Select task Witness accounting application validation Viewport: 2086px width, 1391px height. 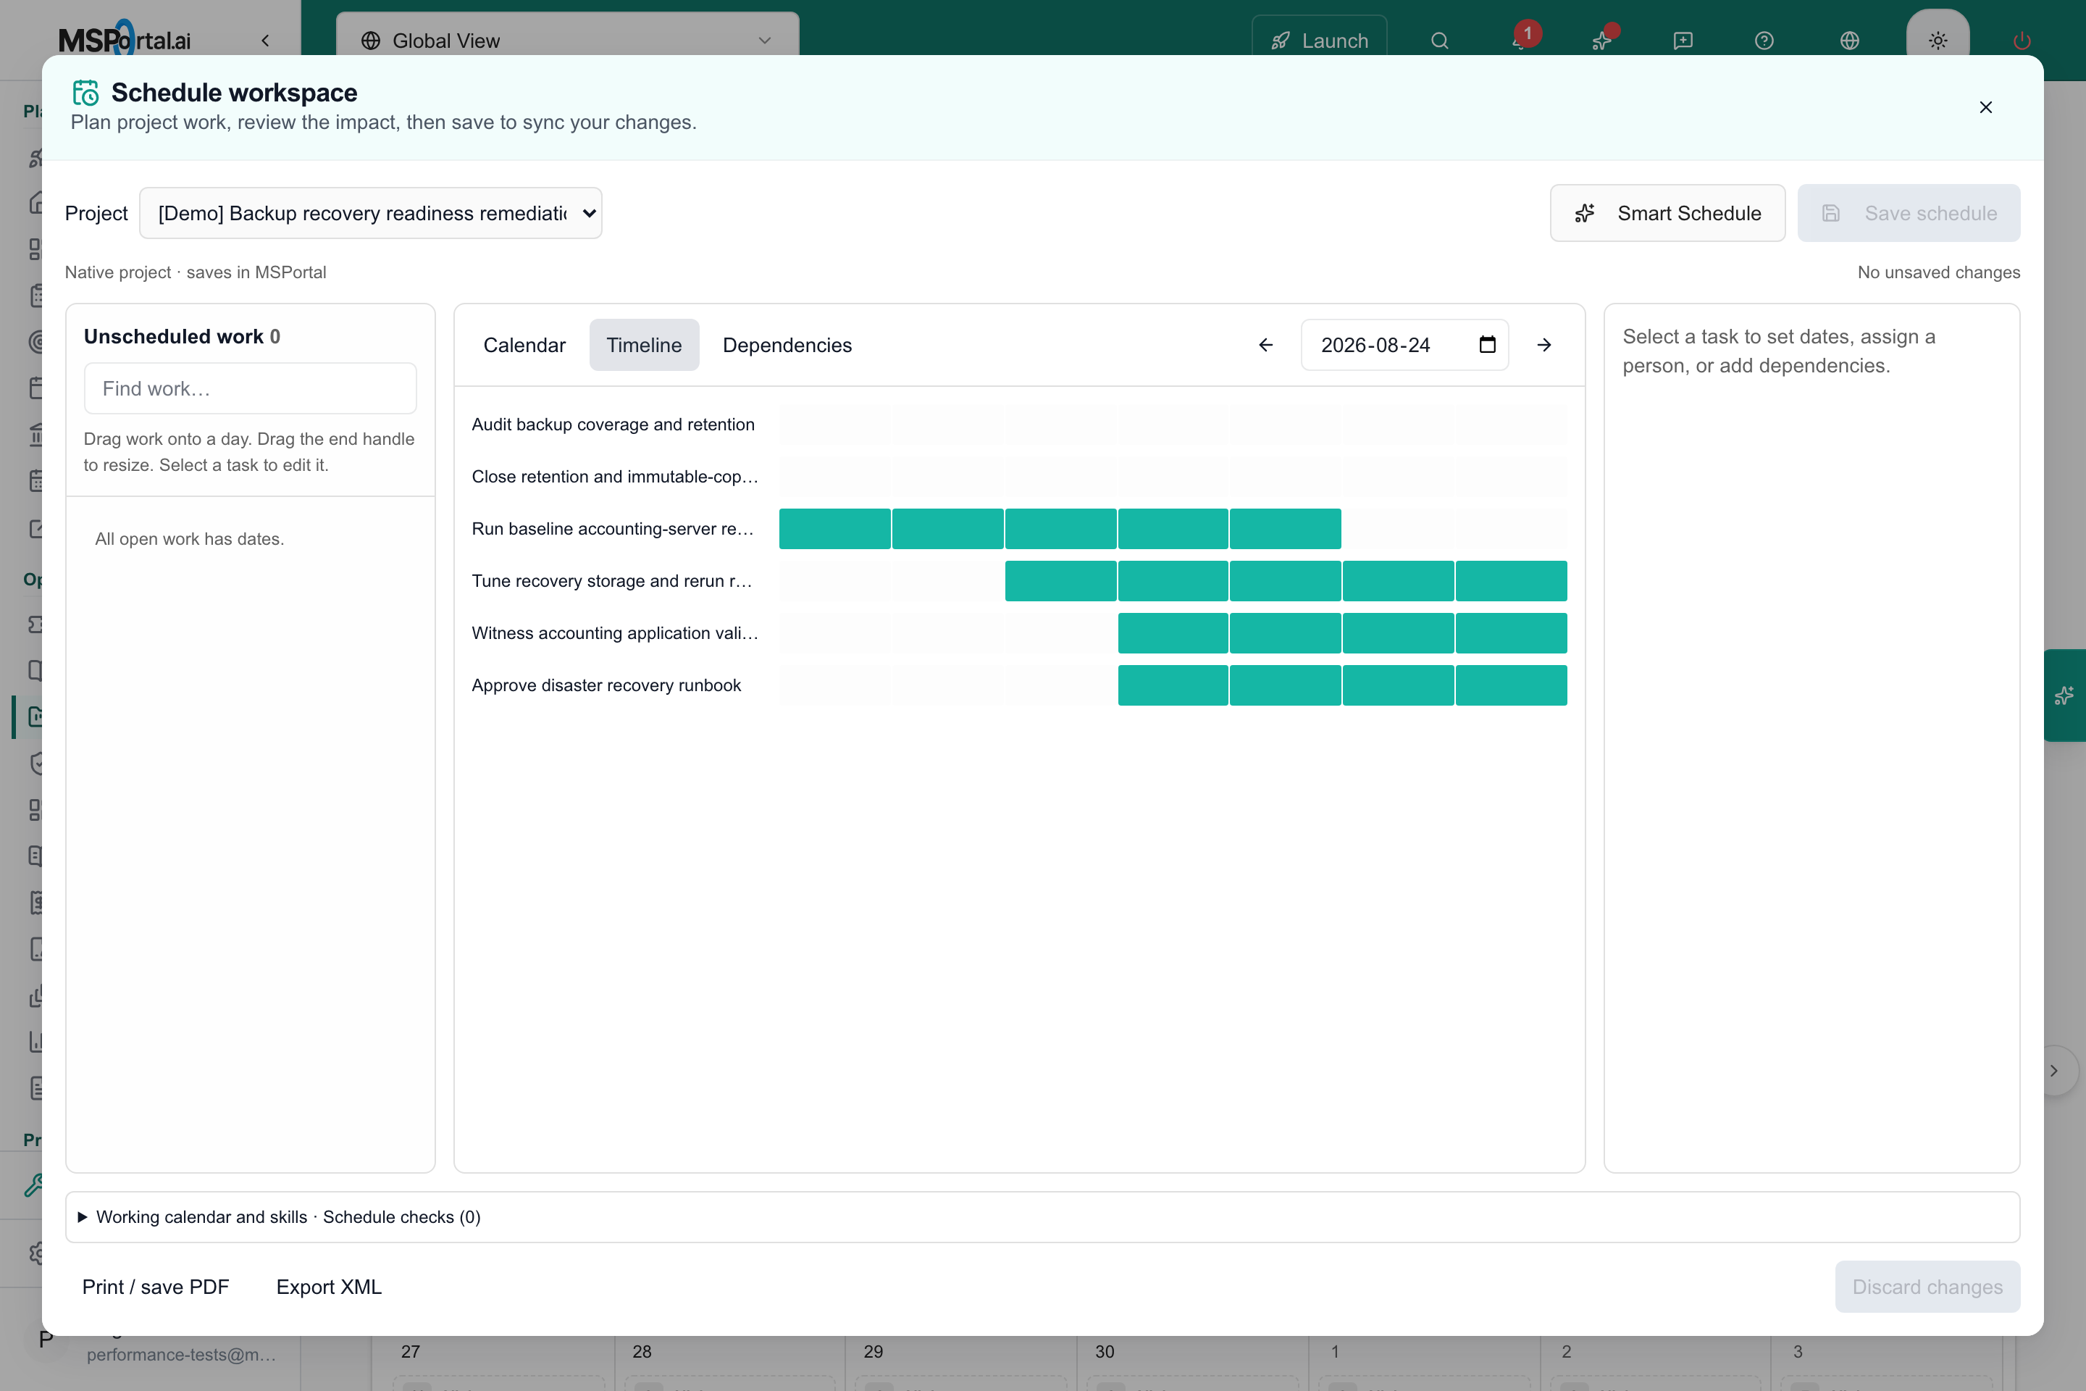point(615,633)
